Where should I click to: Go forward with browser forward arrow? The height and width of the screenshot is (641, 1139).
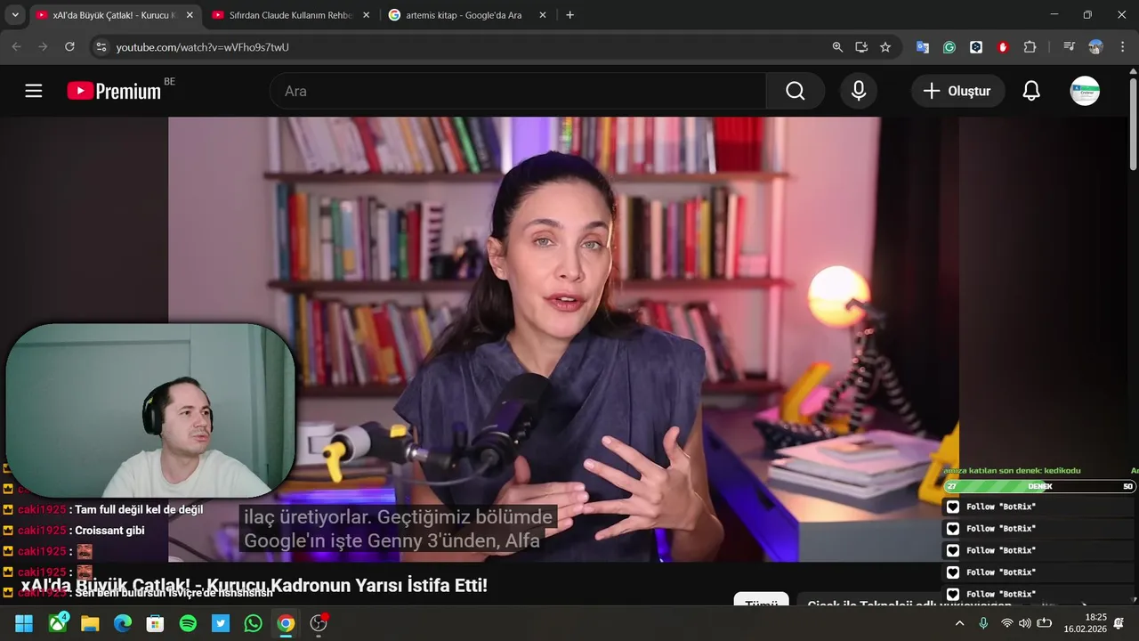pos(43,47)
